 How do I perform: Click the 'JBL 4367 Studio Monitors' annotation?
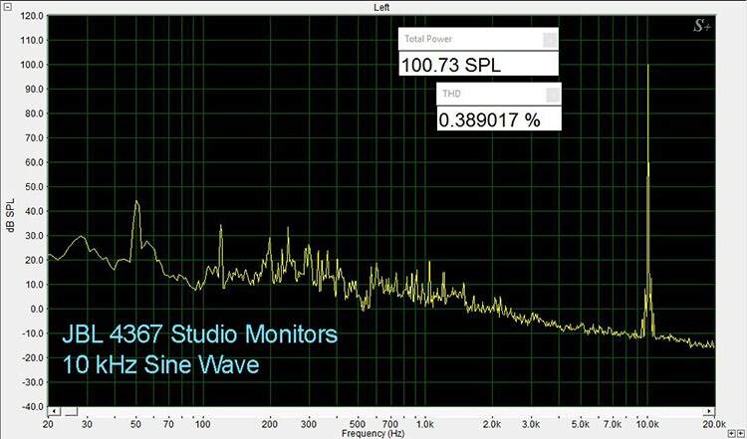pyautogui.click(x=199, y=334)
